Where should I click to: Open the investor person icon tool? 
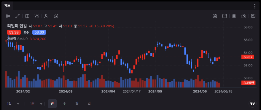[46, 16]
